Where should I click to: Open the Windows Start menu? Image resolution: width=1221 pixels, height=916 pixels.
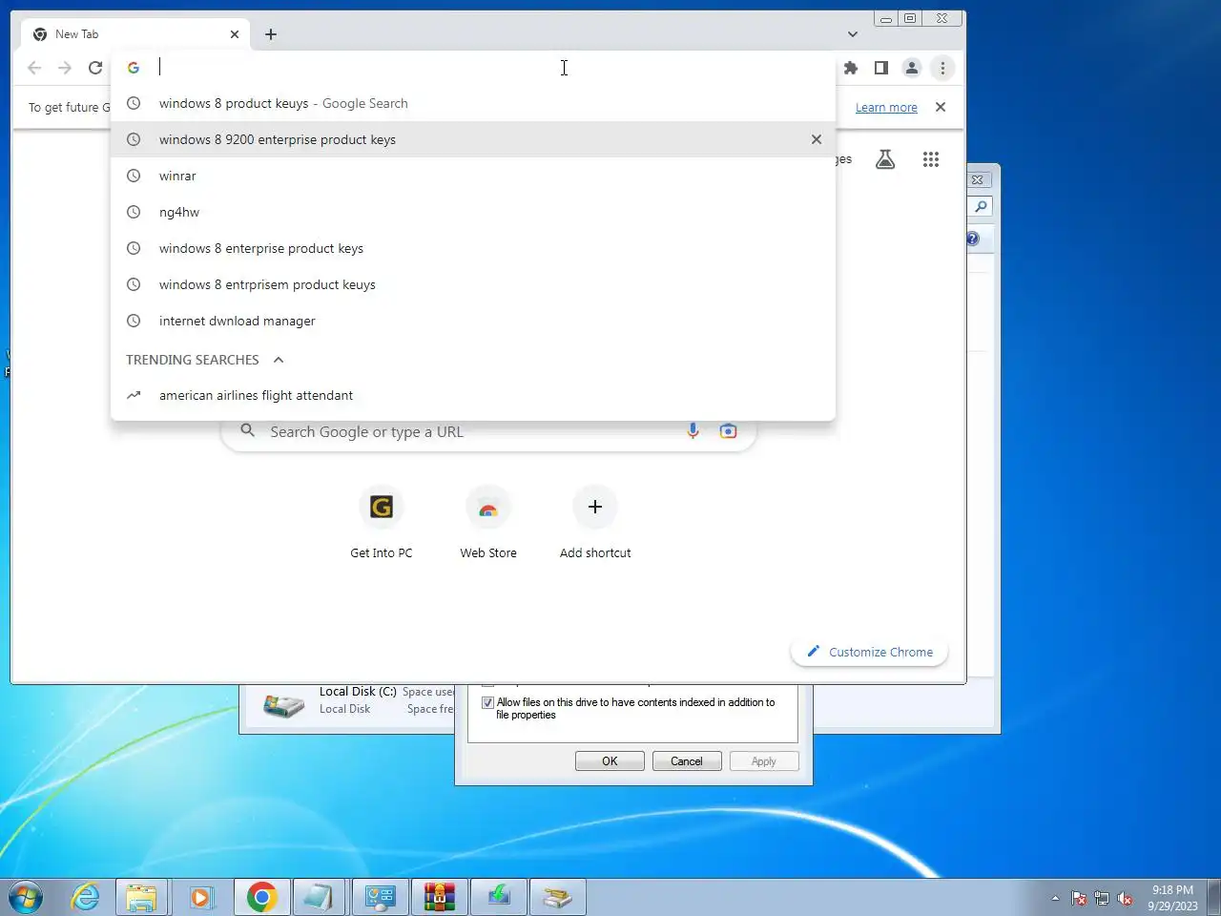(x=27, y=897)
